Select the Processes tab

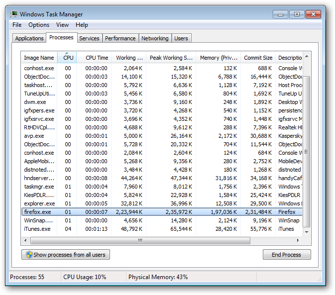(62, 38)
